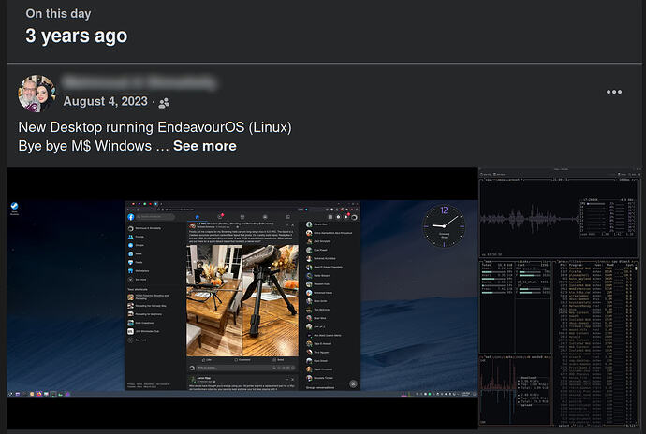Click the friends audience icon beside the date
Image resolution: width=646 pixels, height=434 pixels.
(164, 103)
